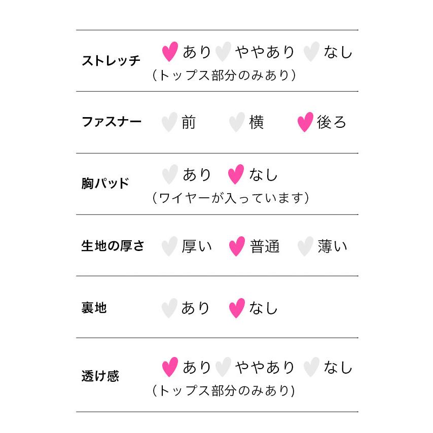Viewport: 433px width, 433px height.
Task: Choose the gray heart for 薄い fabric
Action: coord(305,246)
